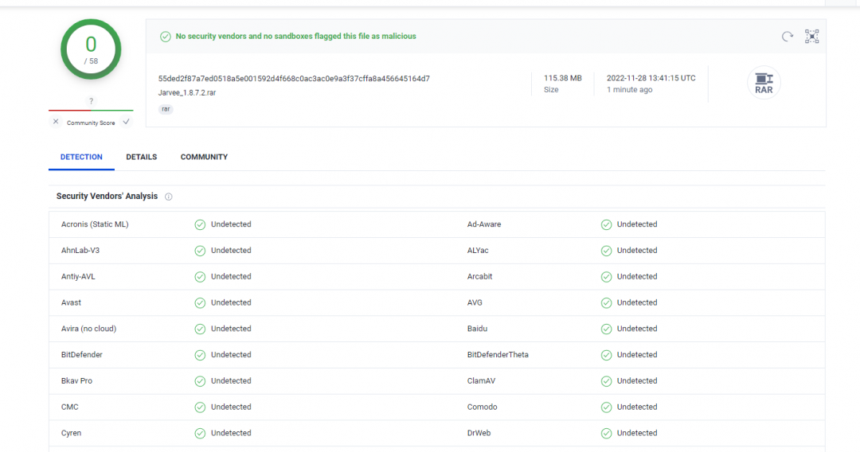Screen dimensions: 860x452
Task: Click the graph view icon at top right
Action: [x=811, y=37]
